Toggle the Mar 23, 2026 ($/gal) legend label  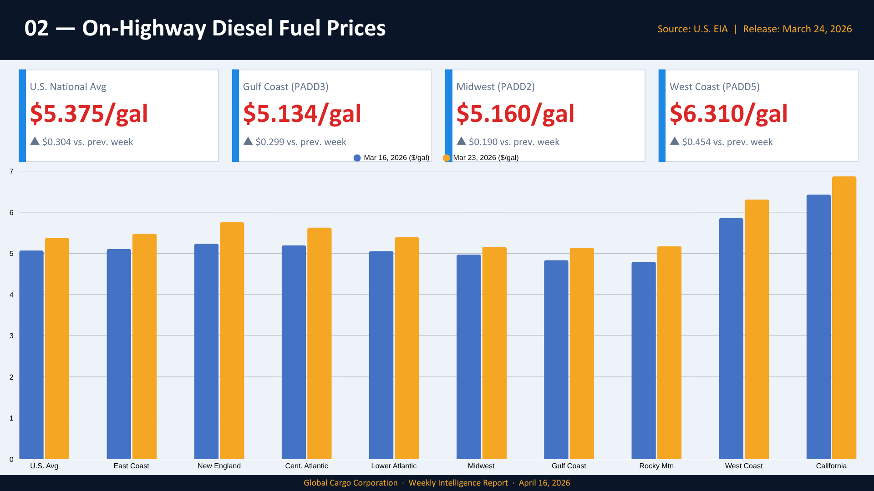pos(486,158)
